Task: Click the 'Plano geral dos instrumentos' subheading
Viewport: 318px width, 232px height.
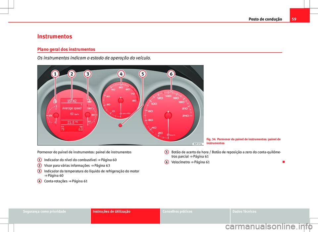Action: 66,49
